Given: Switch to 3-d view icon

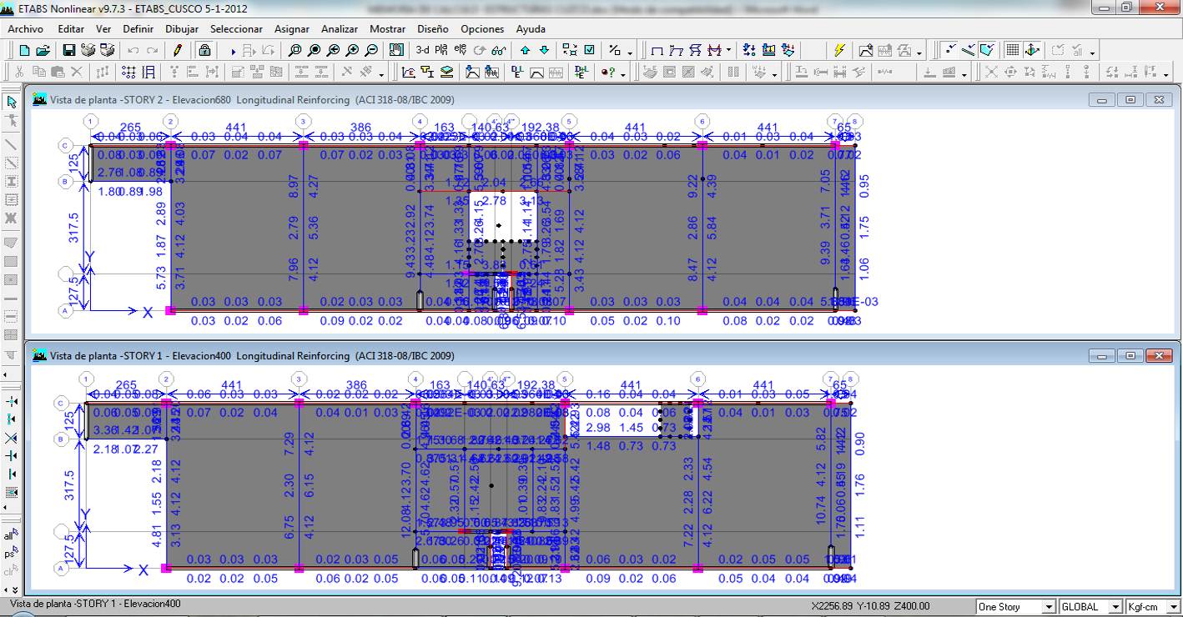Looking at the screenshot, I should (x=424, y=51).
